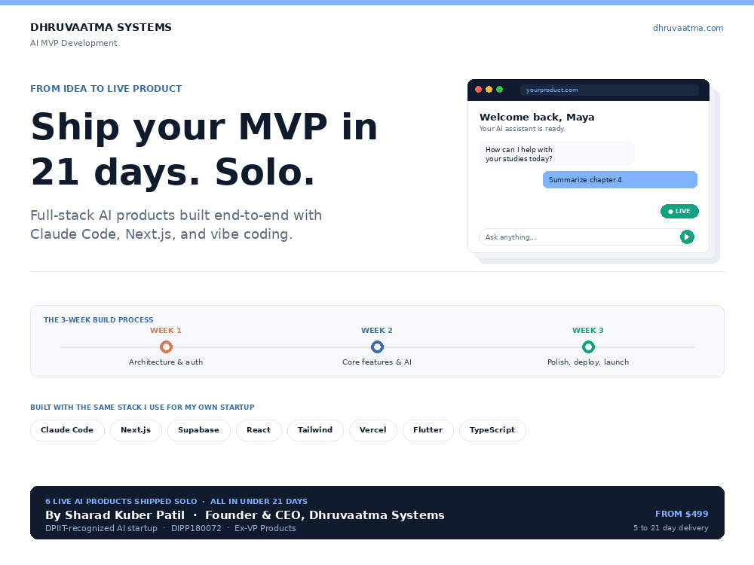Click the WEEK 3 label

point(588,331)
